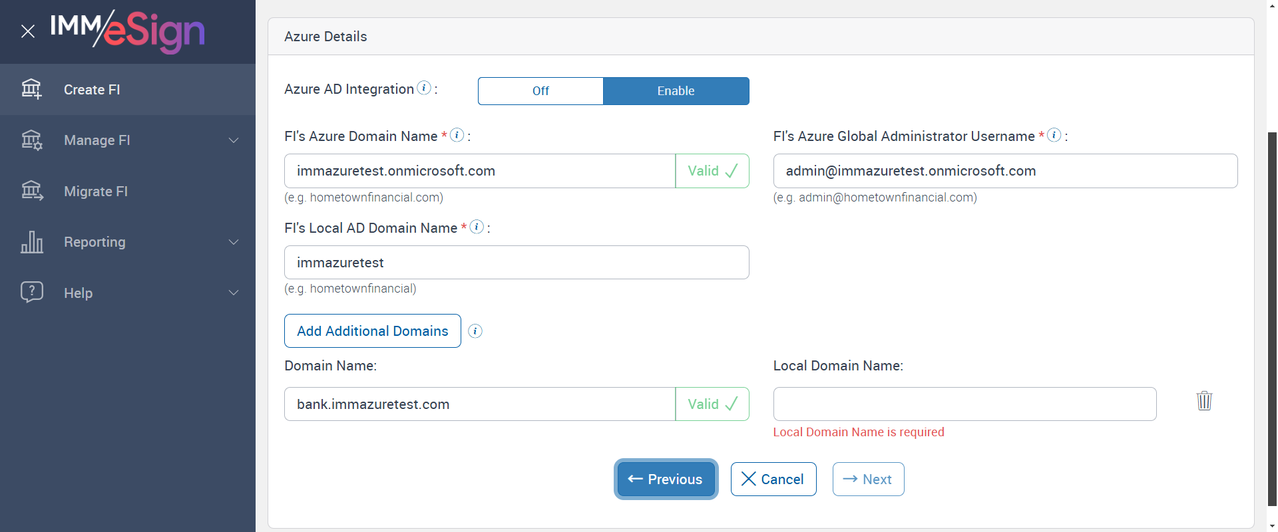Image resolution: width=1278 pixels, height=532 pixels.
Task: Click the Reporting bar chart icon
Action: [x=31, y=242]
